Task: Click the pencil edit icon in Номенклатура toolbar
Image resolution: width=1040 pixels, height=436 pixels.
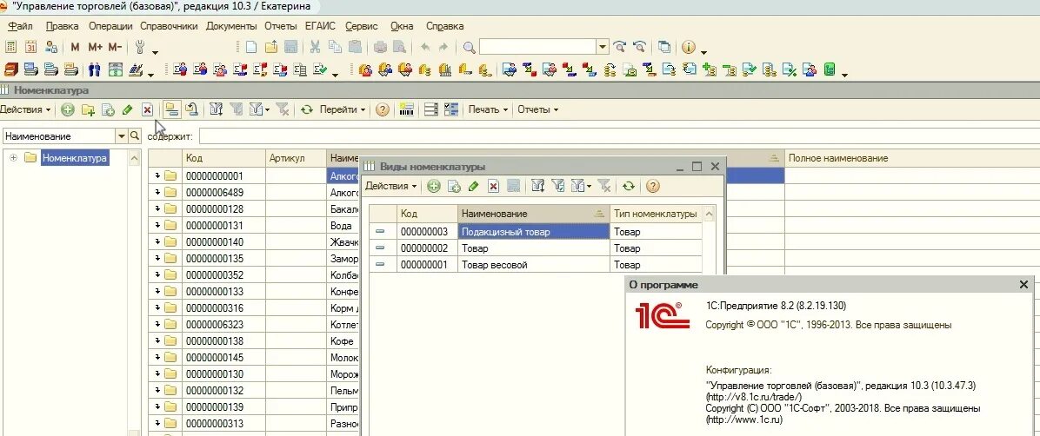Action: point(128,110)
